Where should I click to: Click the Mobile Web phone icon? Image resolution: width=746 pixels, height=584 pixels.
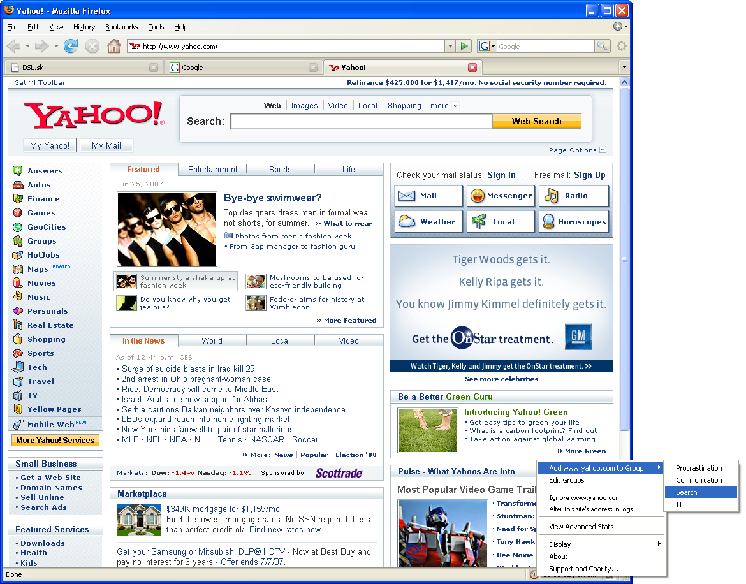click(18, 424)
